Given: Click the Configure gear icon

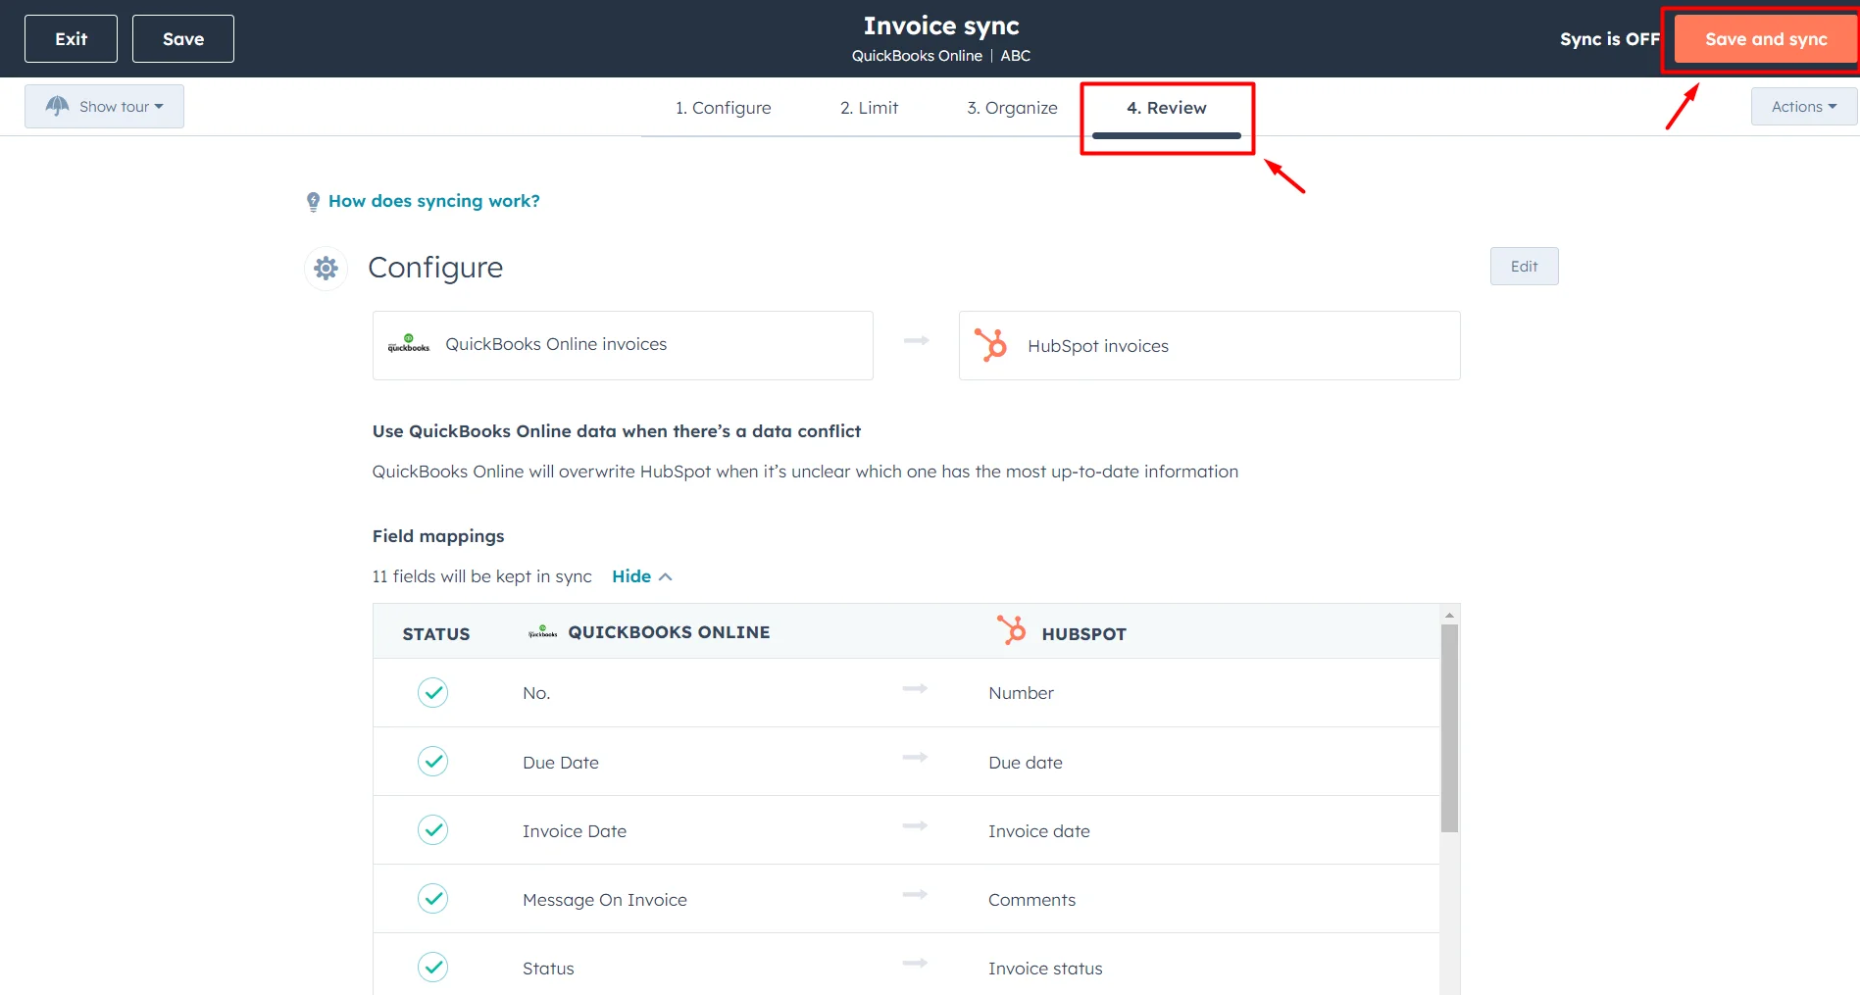Looking at the screenshot, I should click(325, 268).
